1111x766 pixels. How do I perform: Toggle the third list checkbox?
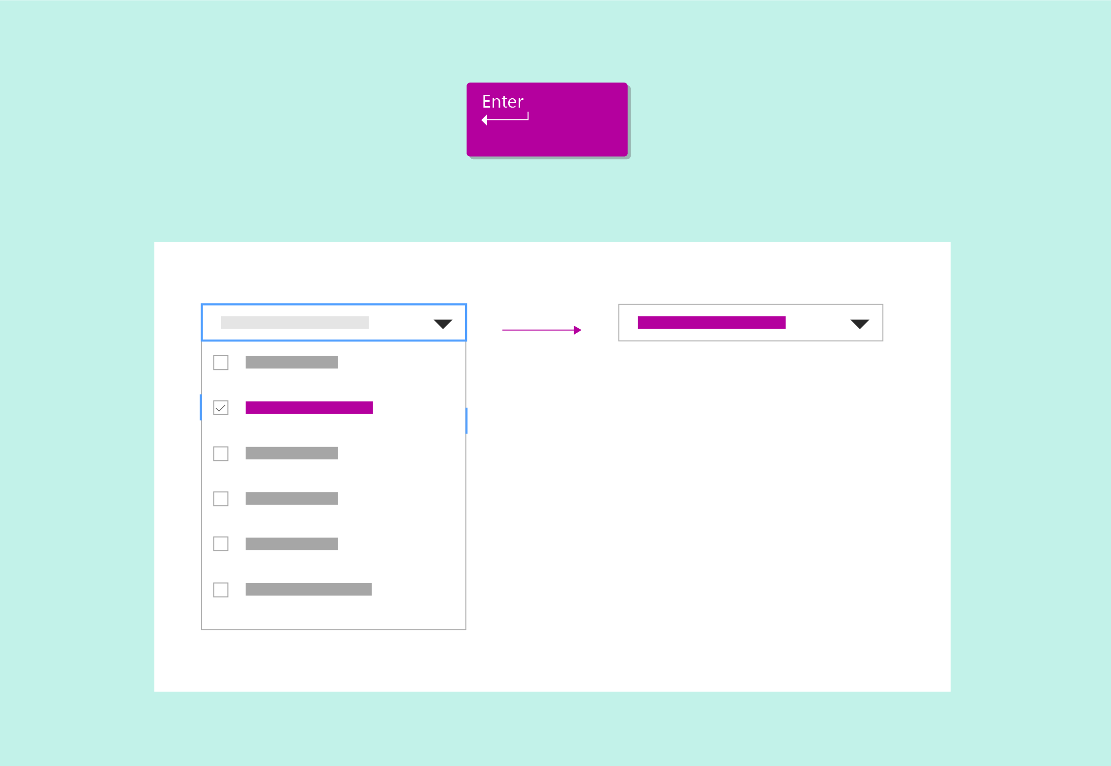pyautogui.click(x=221, y=454)
